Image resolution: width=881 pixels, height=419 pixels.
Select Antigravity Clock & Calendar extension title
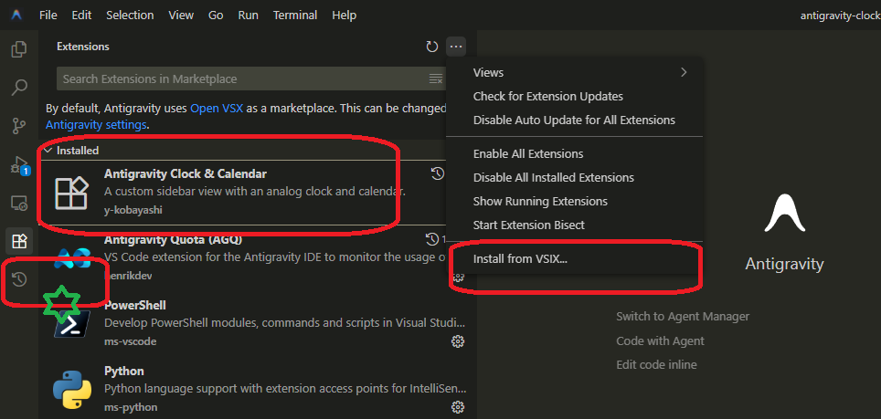click(x=186, y=173)
